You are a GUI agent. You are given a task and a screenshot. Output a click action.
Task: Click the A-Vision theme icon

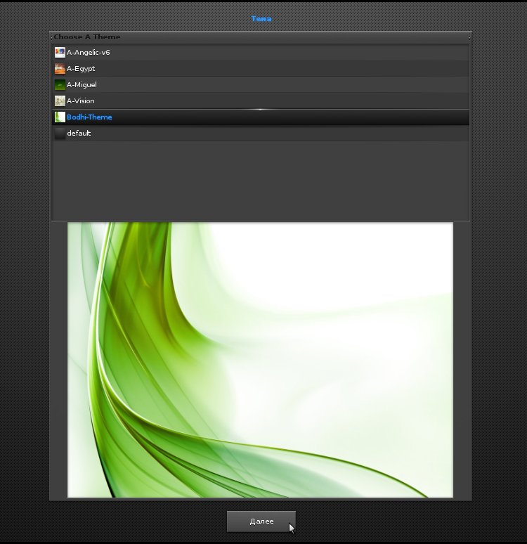(60, 101)
